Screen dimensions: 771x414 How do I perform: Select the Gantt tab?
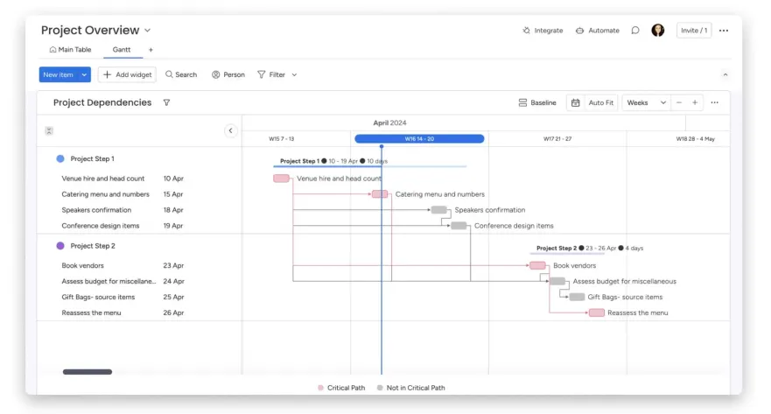(122, 50)
